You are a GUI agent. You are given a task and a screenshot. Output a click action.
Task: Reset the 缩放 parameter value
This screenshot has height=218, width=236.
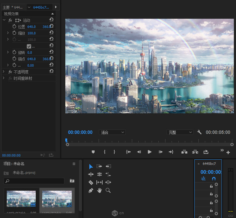[x=51, y=33]
